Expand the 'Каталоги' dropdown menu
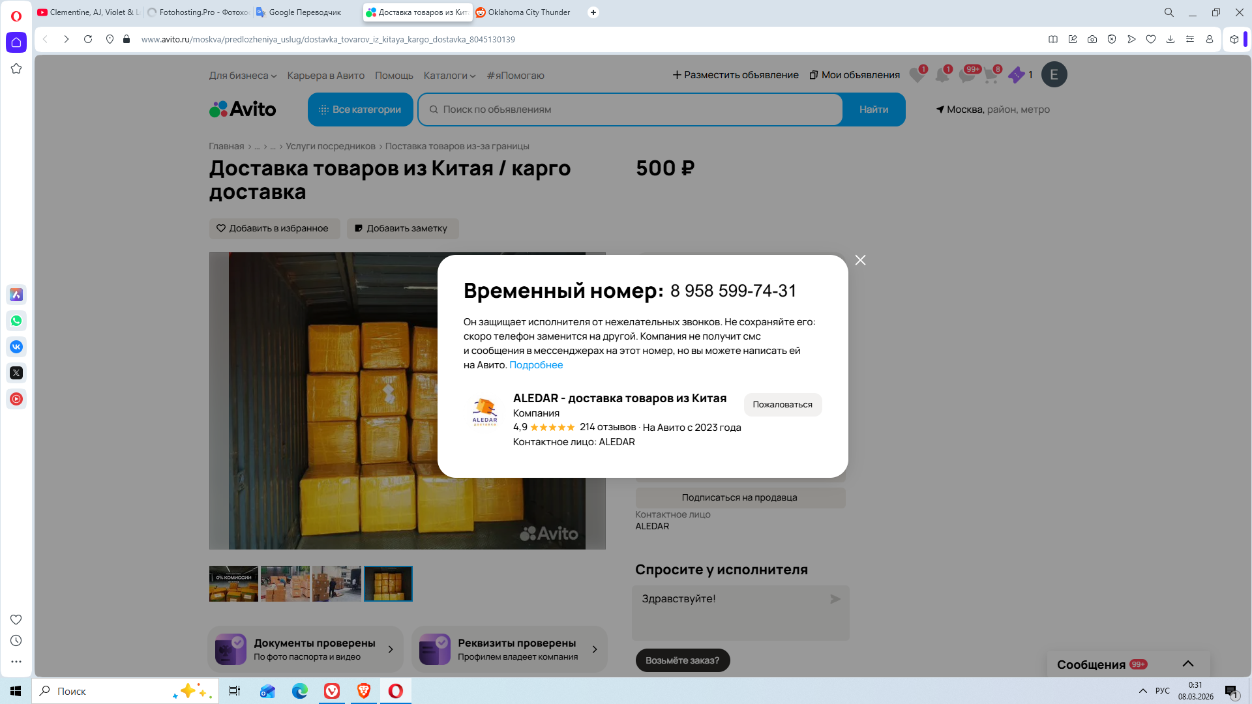 (449, 76)
